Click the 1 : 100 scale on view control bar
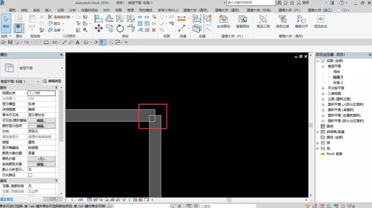The image size is (372, 208). [77, 200]
